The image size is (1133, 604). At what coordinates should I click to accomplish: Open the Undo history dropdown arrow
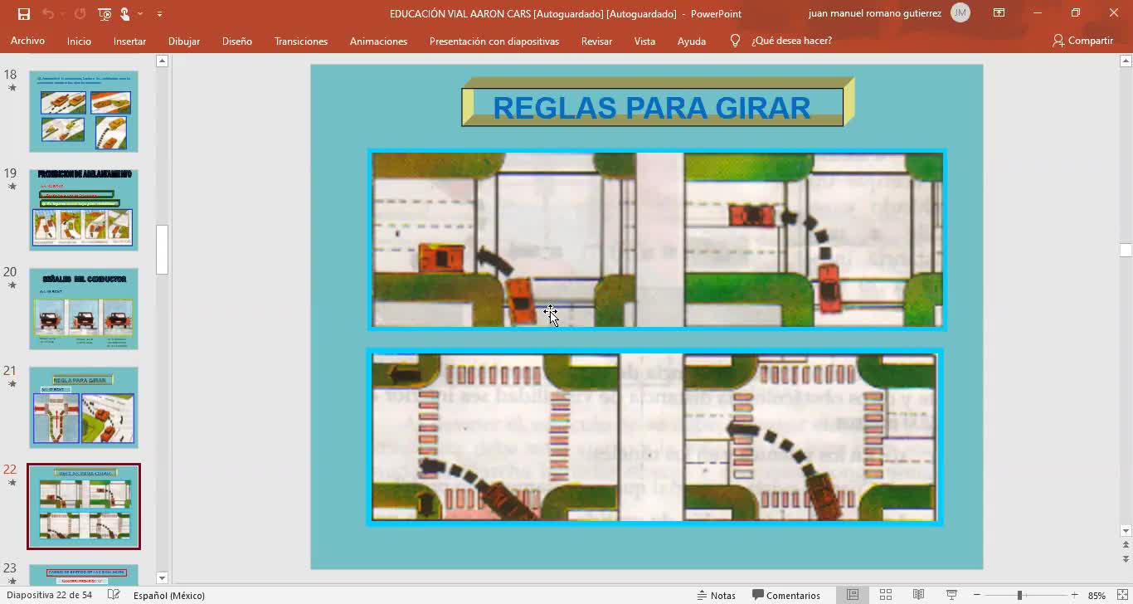point(63,13)
